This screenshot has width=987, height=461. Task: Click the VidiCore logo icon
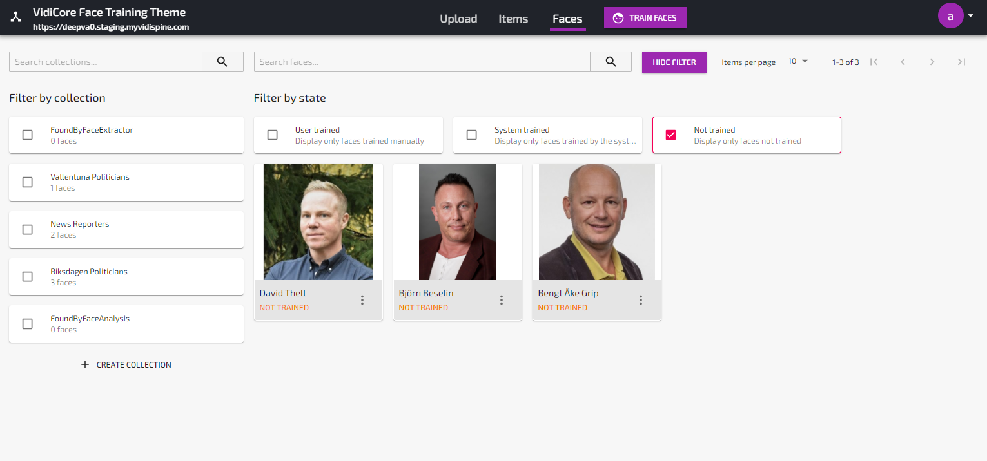pyautogui.click(x=15, y=17)
